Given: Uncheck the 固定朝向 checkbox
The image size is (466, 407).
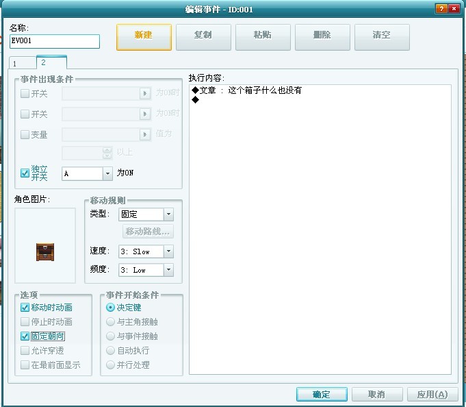Looking at the screenshot, I should click(x=25, y=336).
